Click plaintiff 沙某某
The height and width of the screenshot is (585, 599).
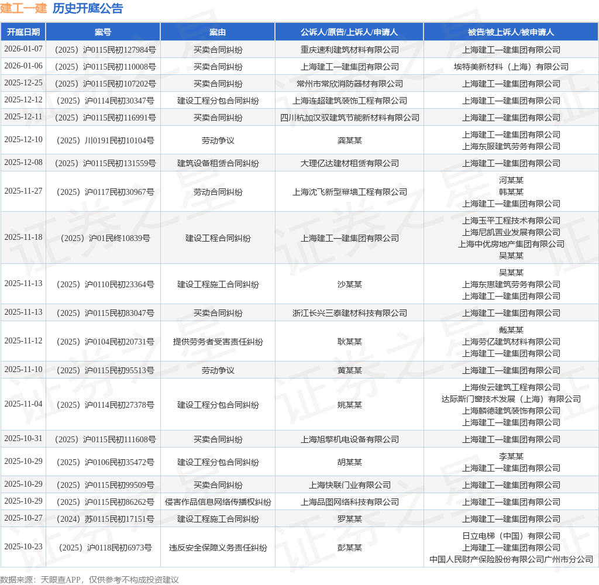pyautogui.click(x=350, y=284)
